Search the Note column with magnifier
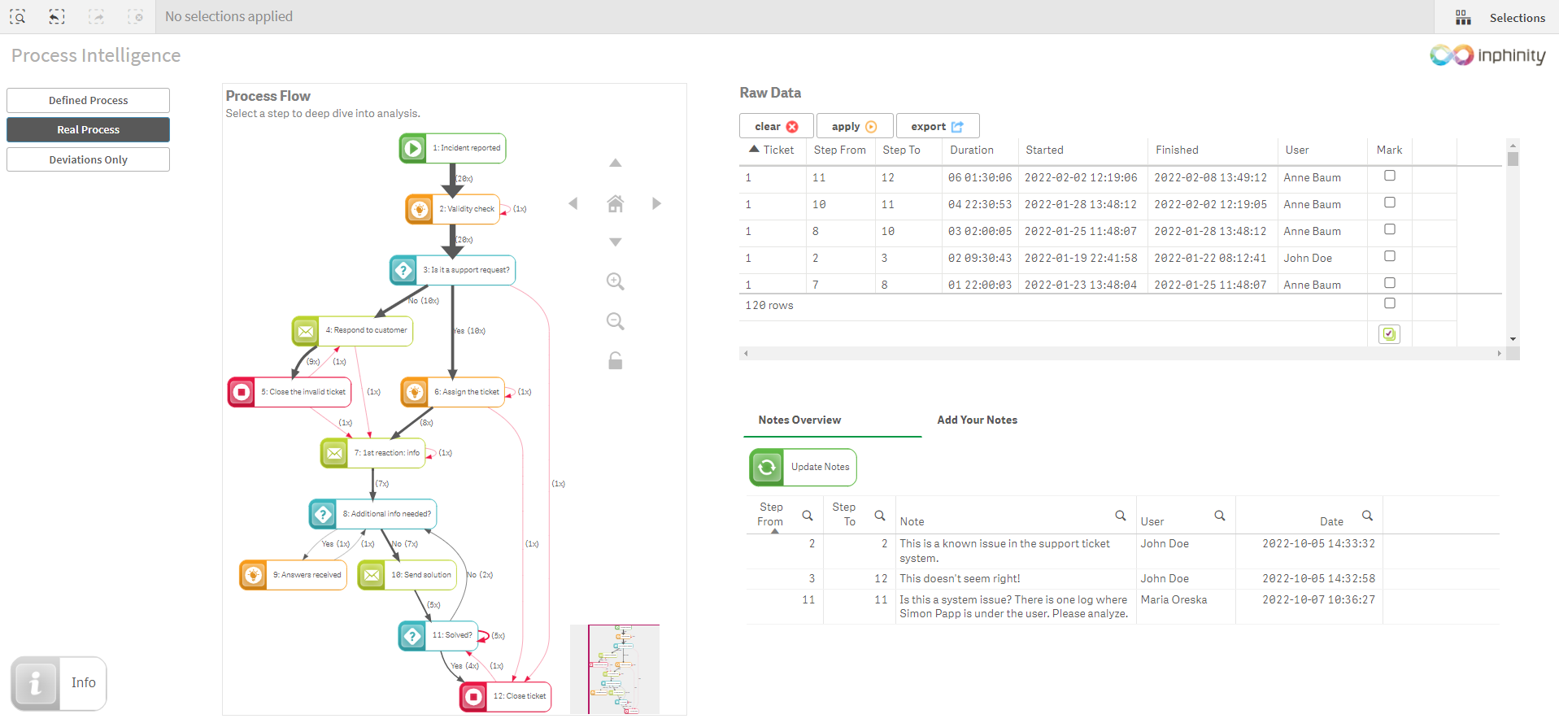 point(1120,516)
